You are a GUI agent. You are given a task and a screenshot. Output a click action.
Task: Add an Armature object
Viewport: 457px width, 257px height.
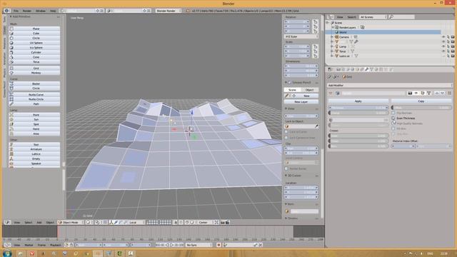point(34,149)
